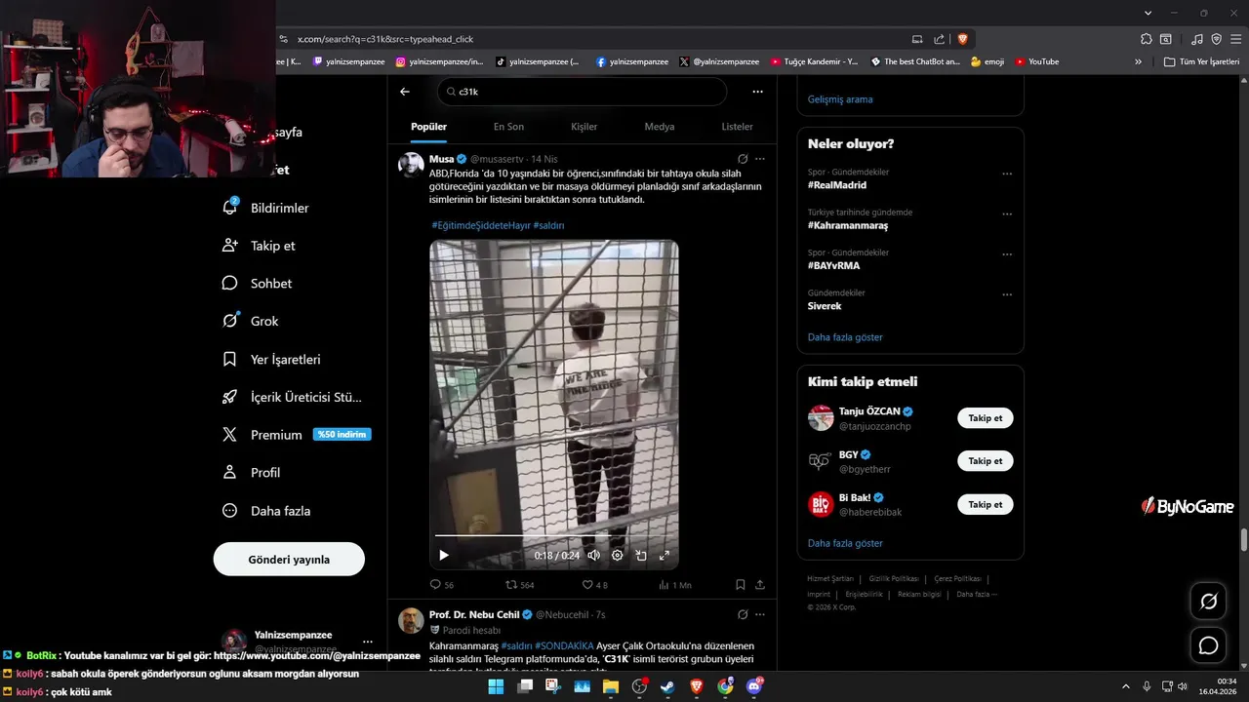The height and width of the screenshot is (702, 1249).
Task: Toggle video picture-in-picture mode
Action: click(x=641, y=555)
